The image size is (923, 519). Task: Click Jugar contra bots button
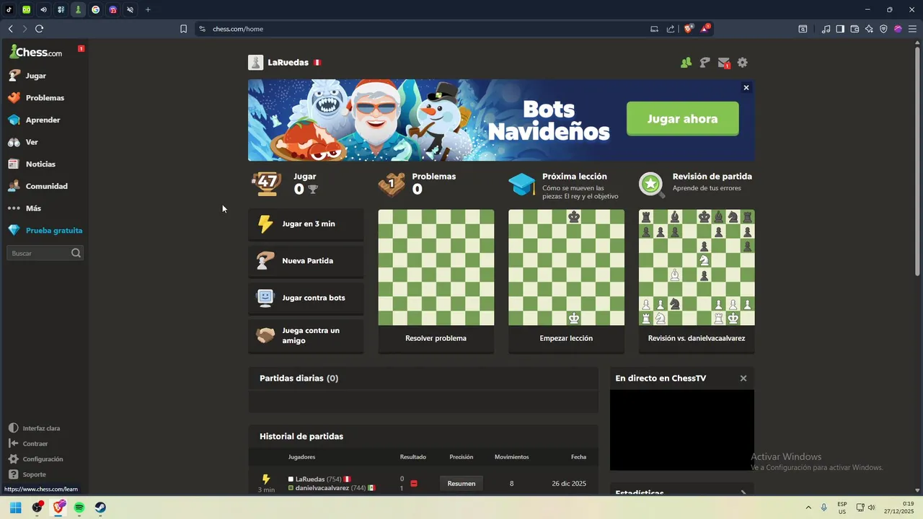(306, 298)
